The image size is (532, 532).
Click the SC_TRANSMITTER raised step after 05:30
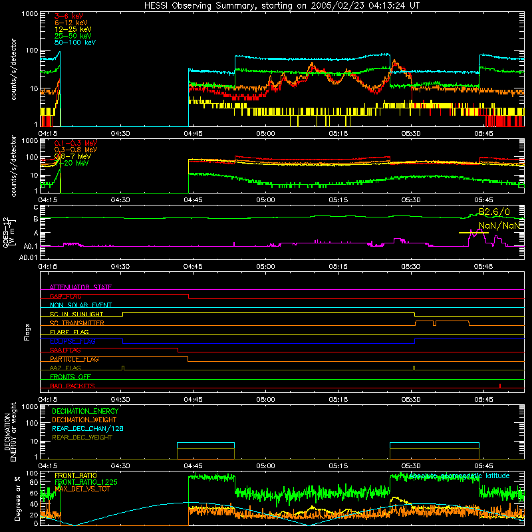point(442,323)
